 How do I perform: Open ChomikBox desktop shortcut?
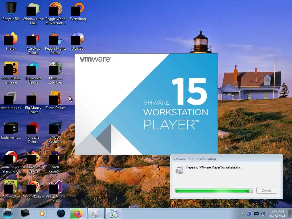click(11, 190)
